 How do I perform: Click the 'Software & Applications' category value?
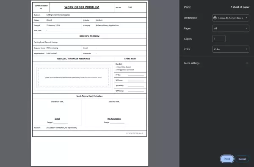(x=107, y=25)
